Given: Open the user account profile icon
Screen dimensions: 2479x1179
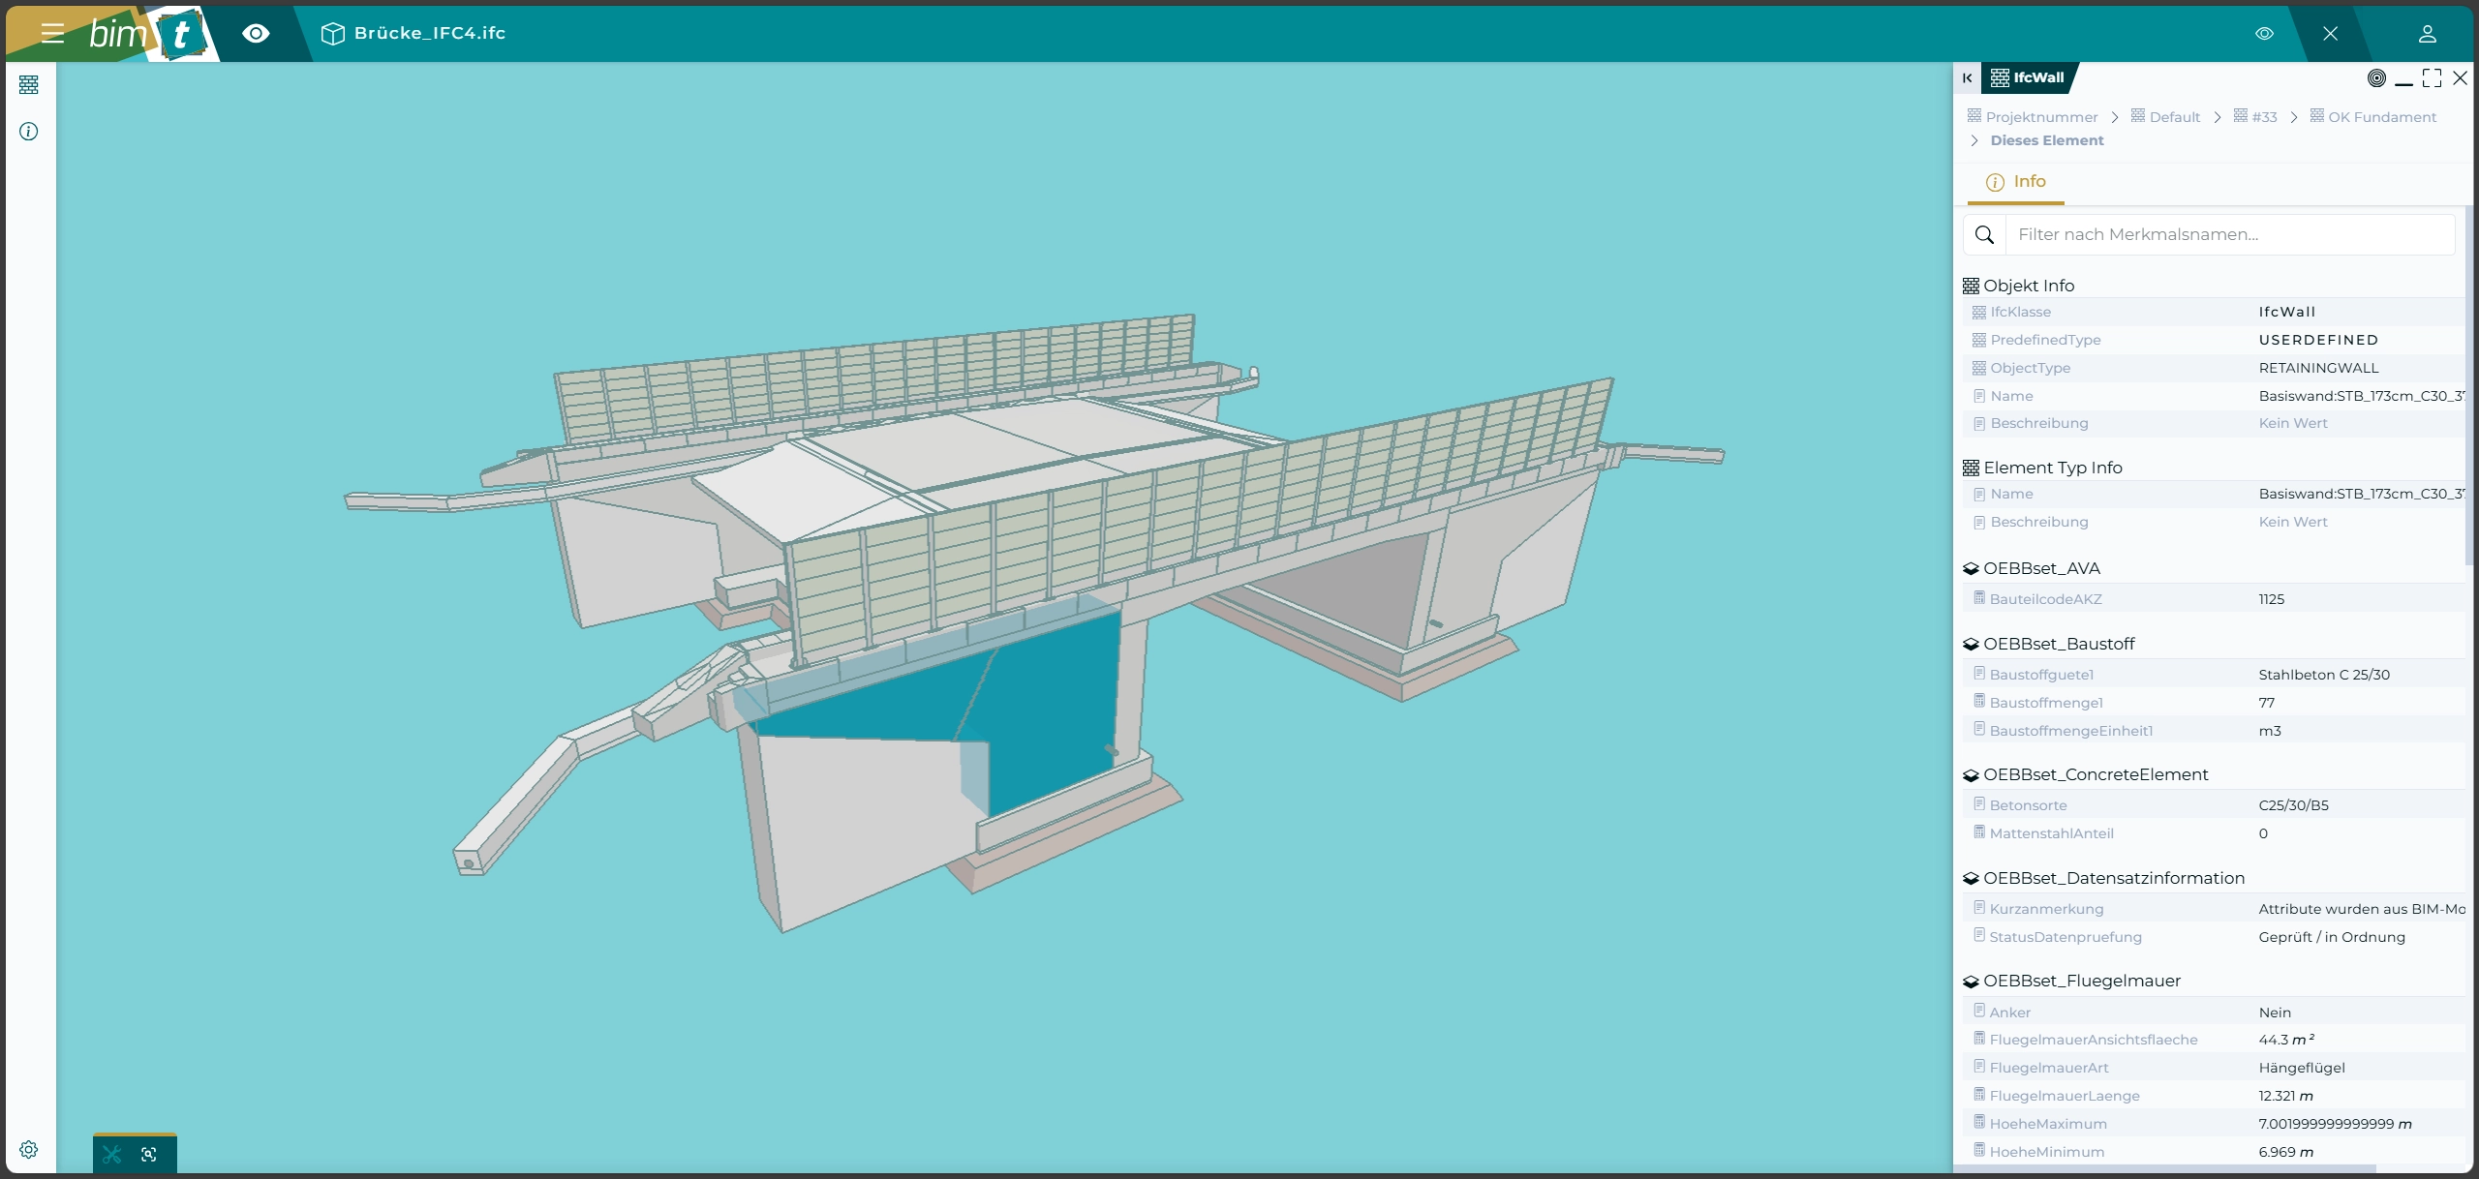Looking at the screenshot, I should point(2427,34).
